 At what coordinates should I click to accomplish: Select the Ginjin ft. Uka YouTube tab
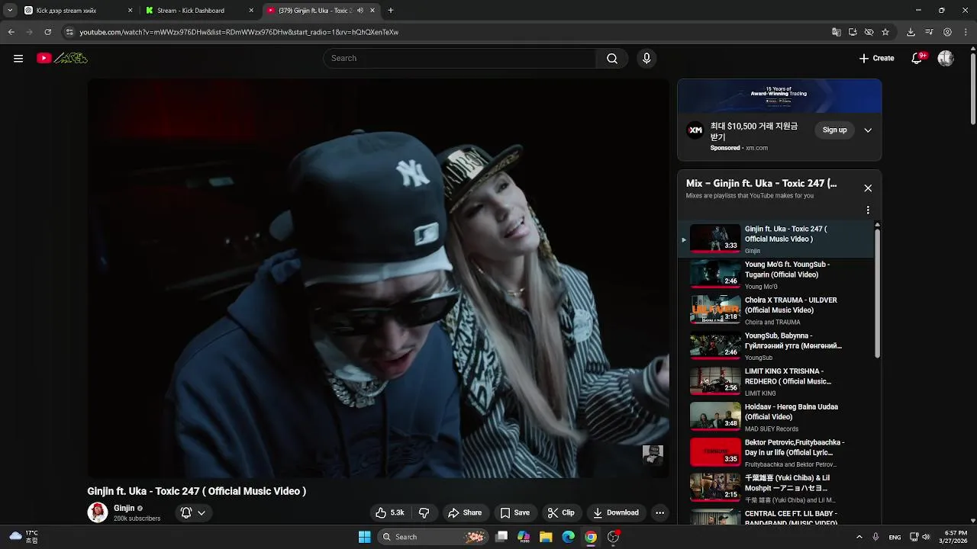[x=315, y=11]
